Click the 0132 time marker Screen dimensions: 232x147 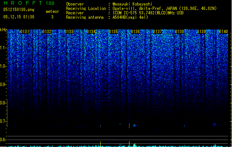pos(47,32)
